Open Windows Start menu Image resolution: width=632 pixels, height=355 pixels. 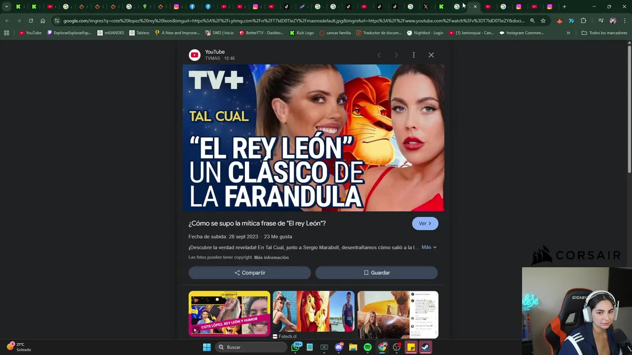(207, 347)
